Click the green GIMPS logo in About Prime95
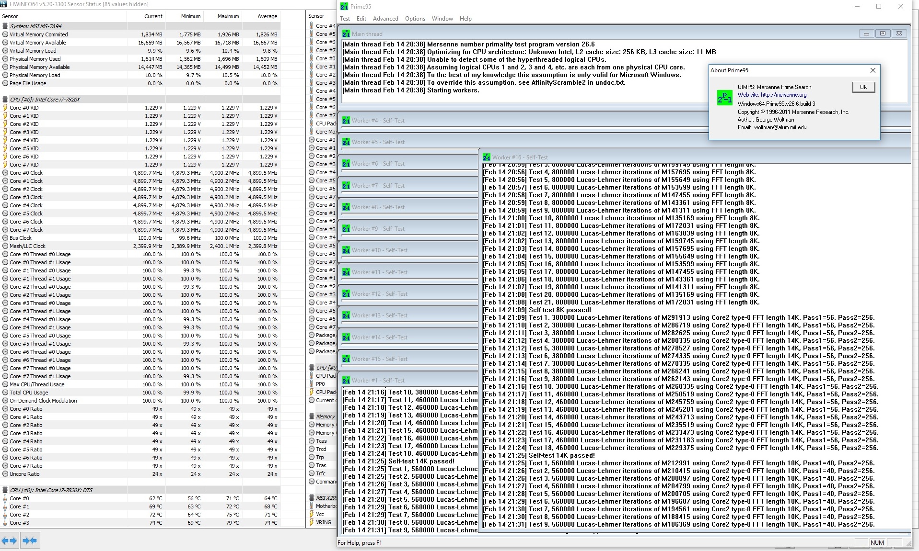This screenshot has width=919, height=551. (724, 98)
